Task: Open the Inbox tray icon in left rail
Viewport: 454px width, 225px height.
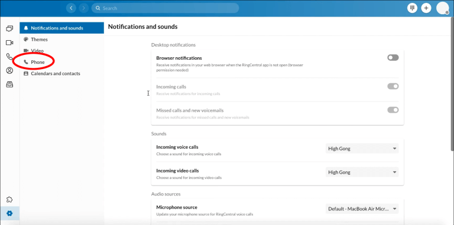Action: (x=9, y=84)
